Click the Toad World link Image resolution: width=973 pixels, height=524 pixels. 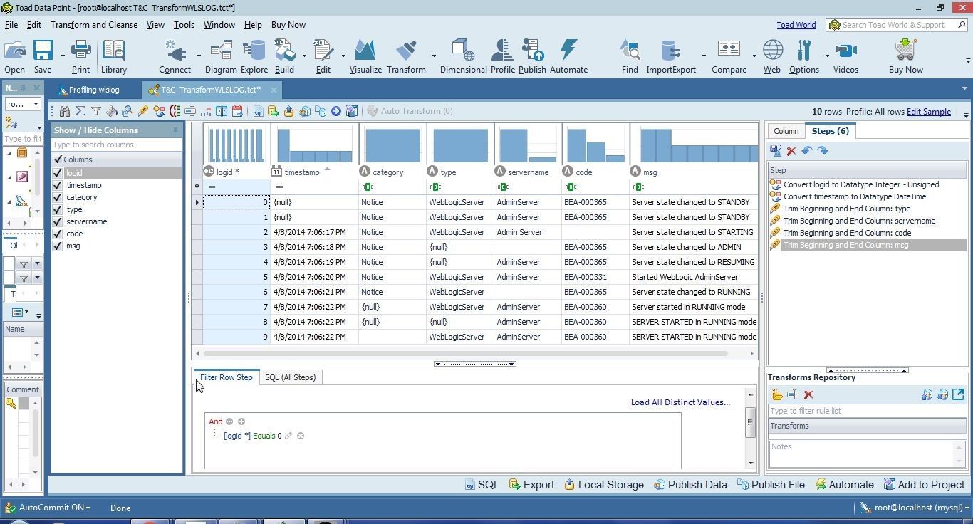[x=796, y=25]
